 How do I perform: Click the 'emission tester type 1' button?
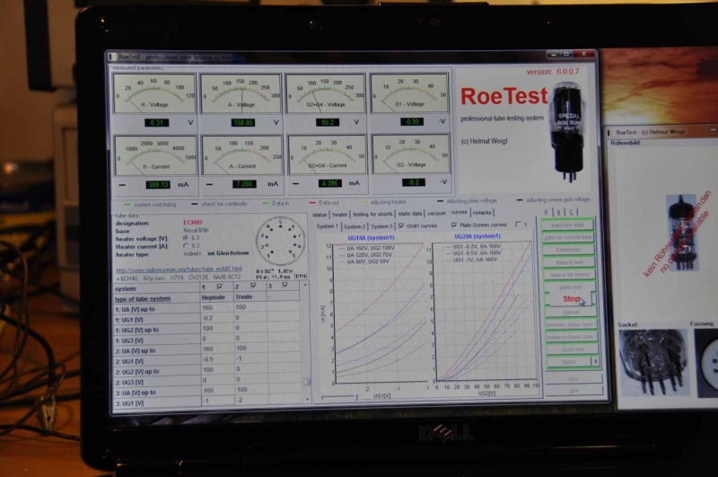tap(571, 324)
